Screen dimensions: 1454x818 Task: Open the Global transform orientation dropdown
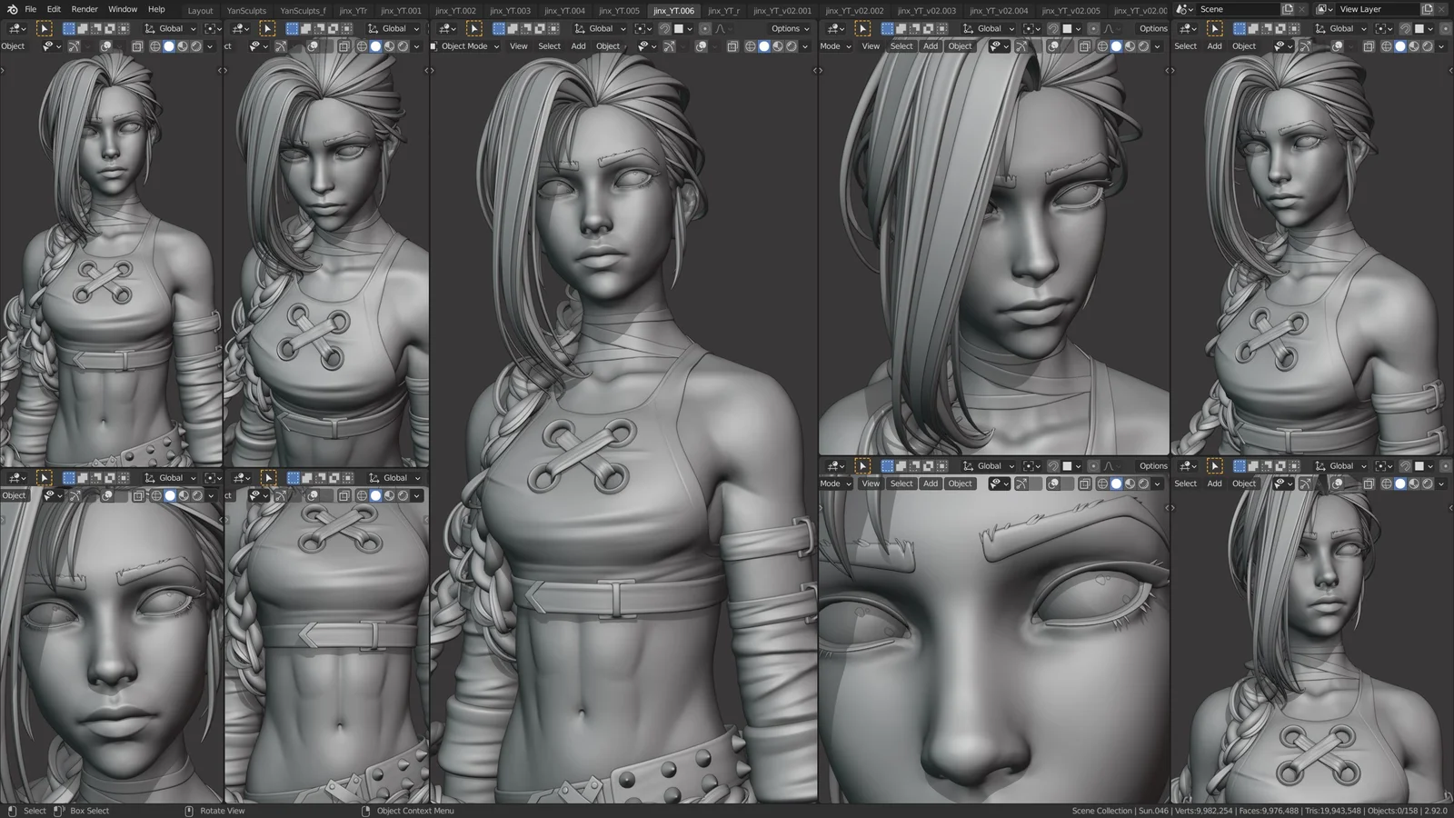pyautogui.click(x=602, y=28)
